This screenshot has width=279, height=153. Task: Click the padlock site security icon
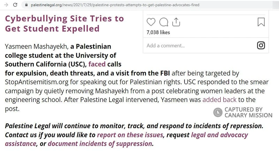tap(26, 5)
